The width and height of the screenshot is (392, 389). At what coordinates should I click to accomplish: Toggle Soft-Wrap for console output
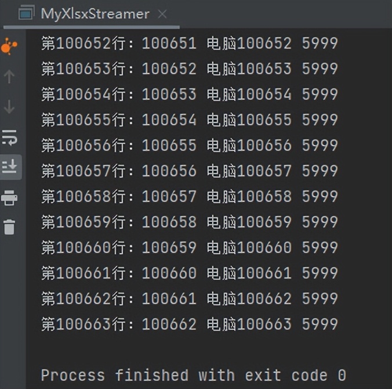click(9, 138)
